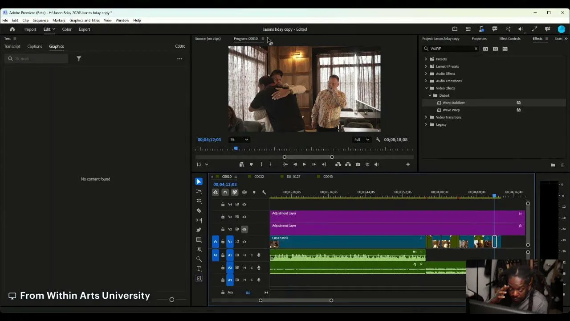
Task: Click the Mark Out bracket button
Action: [x=270, y=165]
